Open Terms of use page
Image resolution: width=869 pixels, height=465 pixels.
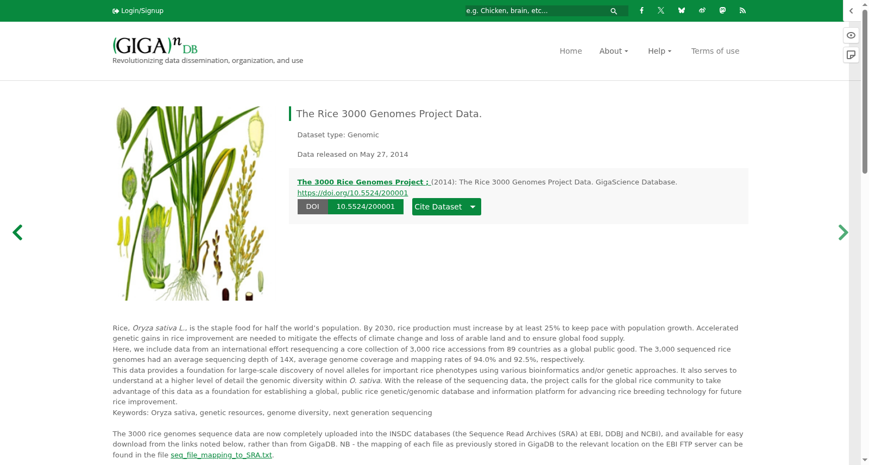(715, 51)
